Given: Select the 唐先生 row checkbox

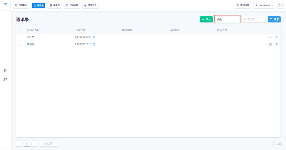Looking at the screenshot, I should [x=20, y=44].
